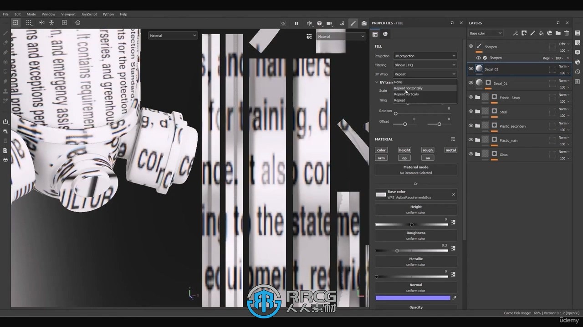The height and width of the screenshot is (327, 583).
Task: Click the reset history circular arrow icon
Action: point(77,23)
